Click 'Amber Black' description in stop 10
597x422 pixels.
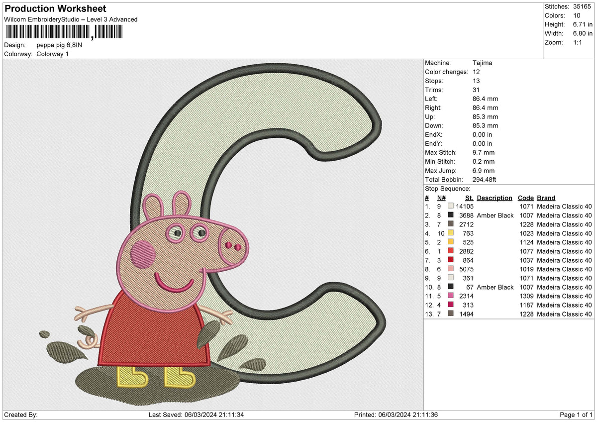(495, 287)
